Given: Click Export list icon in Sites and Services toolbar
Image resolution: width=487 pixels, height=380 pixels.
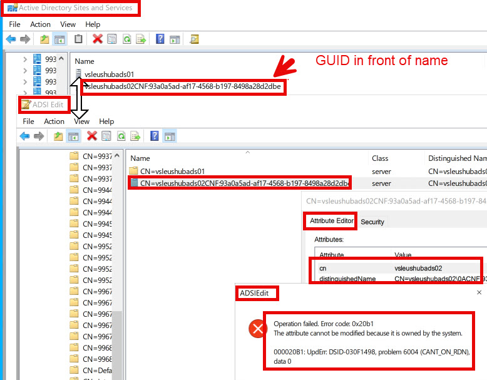Looking at the screenshot, I should [141, 39].
